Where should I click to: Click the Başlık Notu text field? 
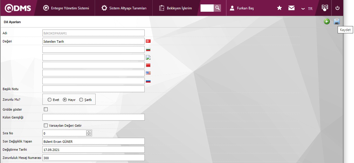[94, 89]
